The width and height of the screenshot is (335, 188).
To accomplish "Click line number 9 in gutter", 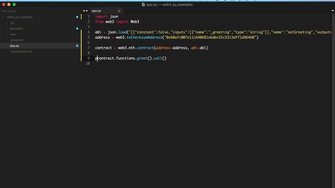I will click(88, 58).
